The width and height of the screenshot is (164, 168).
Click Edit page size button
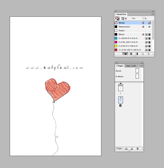[126, 149]
